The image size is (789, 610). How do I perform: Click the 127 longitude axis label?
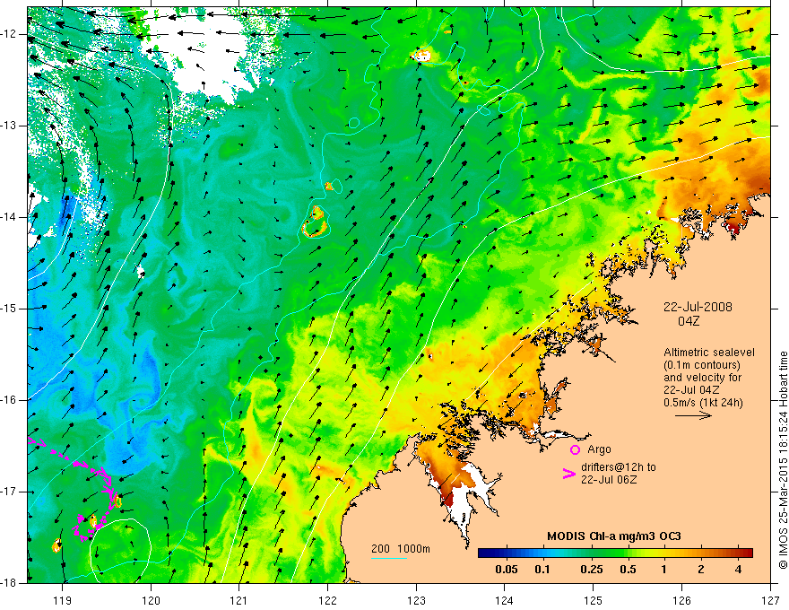pyautogui.click(x=770, y=600)
